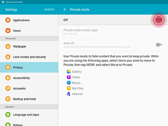
Task: Select the Privacy menu item
Action: click(x=29, y=67)
